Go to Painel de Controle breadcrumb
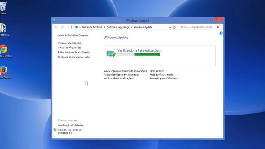Viewport: 265px width, 149px height. pyautogui.click(x=92, y=27)
